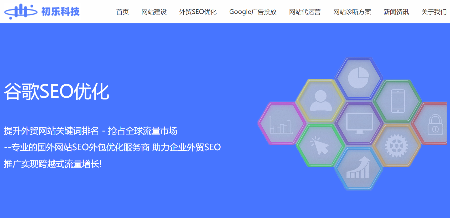This screenshot has width=450, height=218.
Task: Click the line starting with --专业的国外网站SEO外包
Action: (x=112, y=147)
